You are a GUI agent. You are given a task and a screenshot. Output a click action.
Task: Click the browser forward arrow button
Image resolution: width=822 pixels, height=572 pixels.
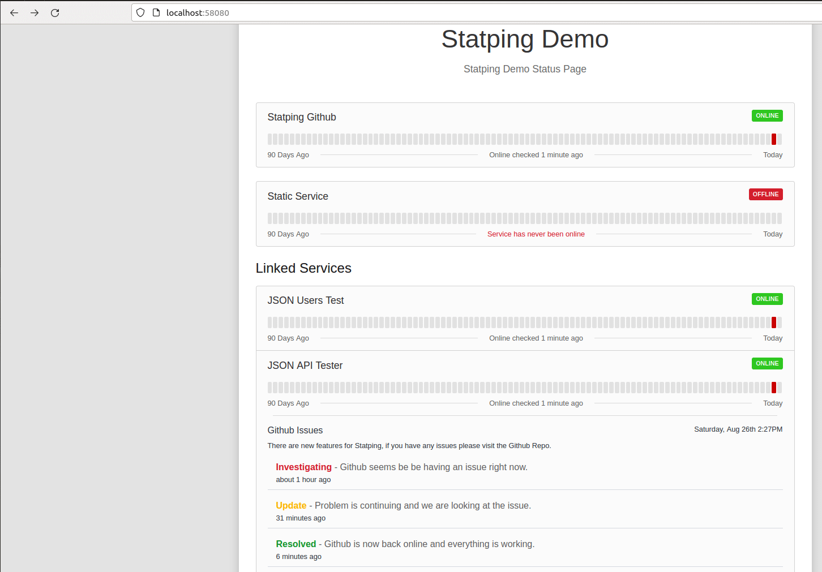point(35,12)
